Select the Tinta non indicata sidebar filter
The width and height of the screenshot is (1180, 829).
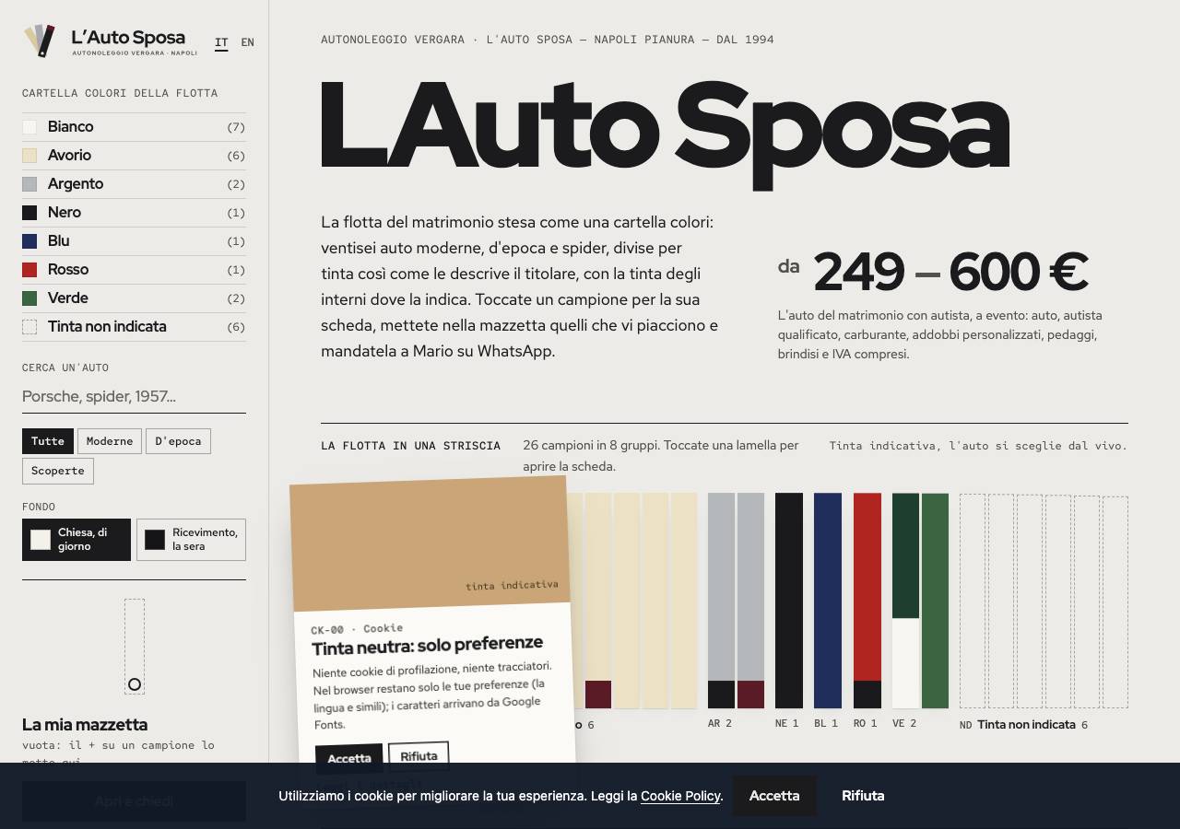[x=134, y=327]
